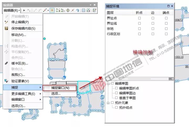
Task: Activate the Point construction tool
Action: click(x=52, y=10)
